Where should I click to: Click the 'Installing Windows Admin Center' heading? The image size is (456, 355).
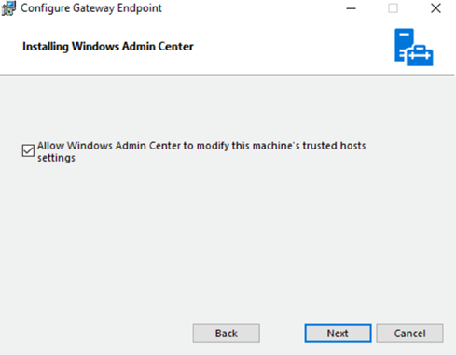coord(108,47)
